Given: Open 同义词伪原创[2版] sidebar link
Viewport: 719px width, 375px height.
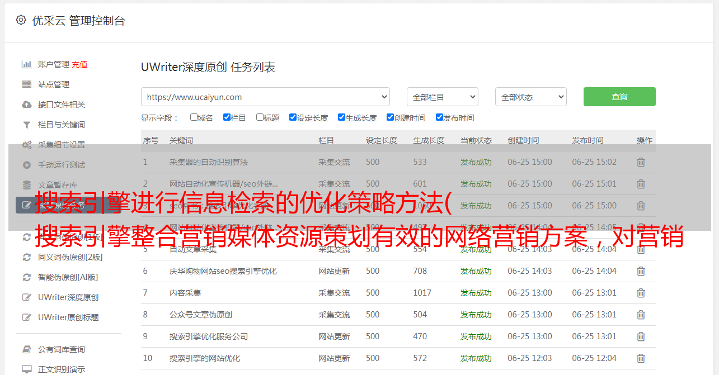Looking at the screenshot, I should pos(71,257).
